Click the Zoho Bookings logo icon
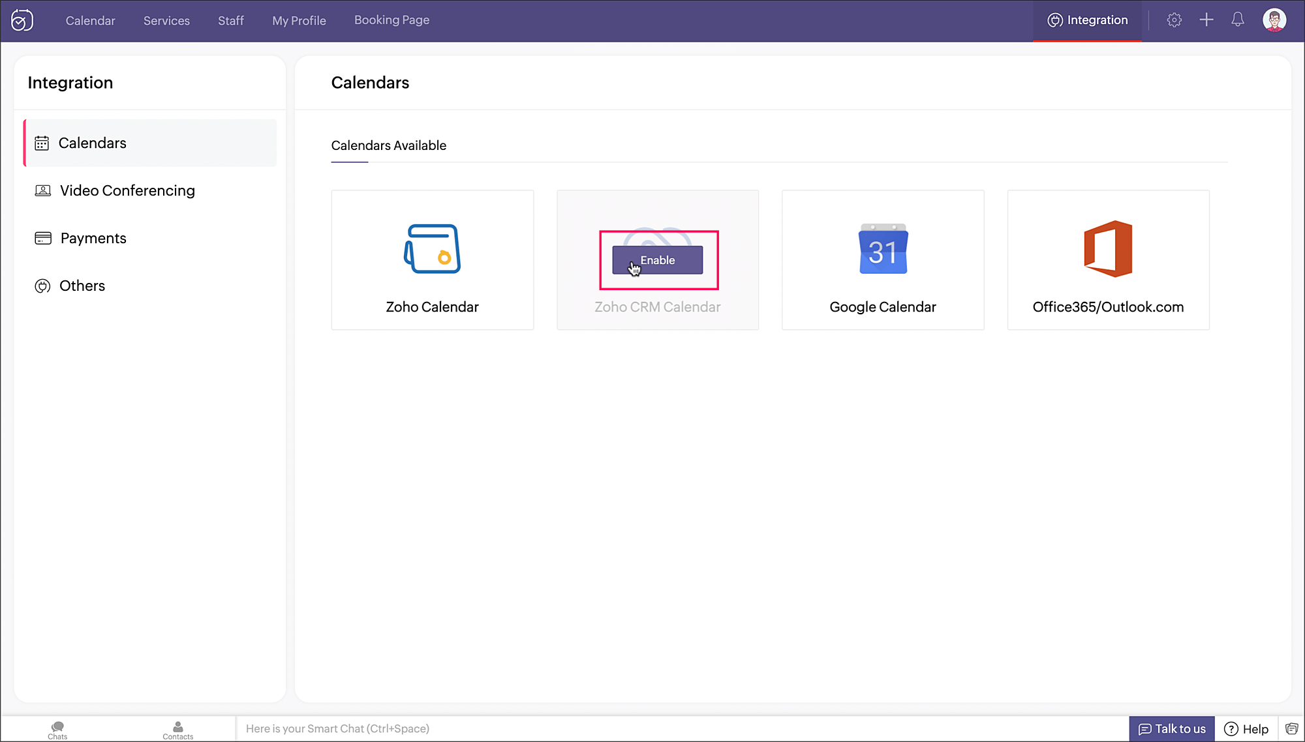This screenshot has height=742, width=1305. coord(22,20)
